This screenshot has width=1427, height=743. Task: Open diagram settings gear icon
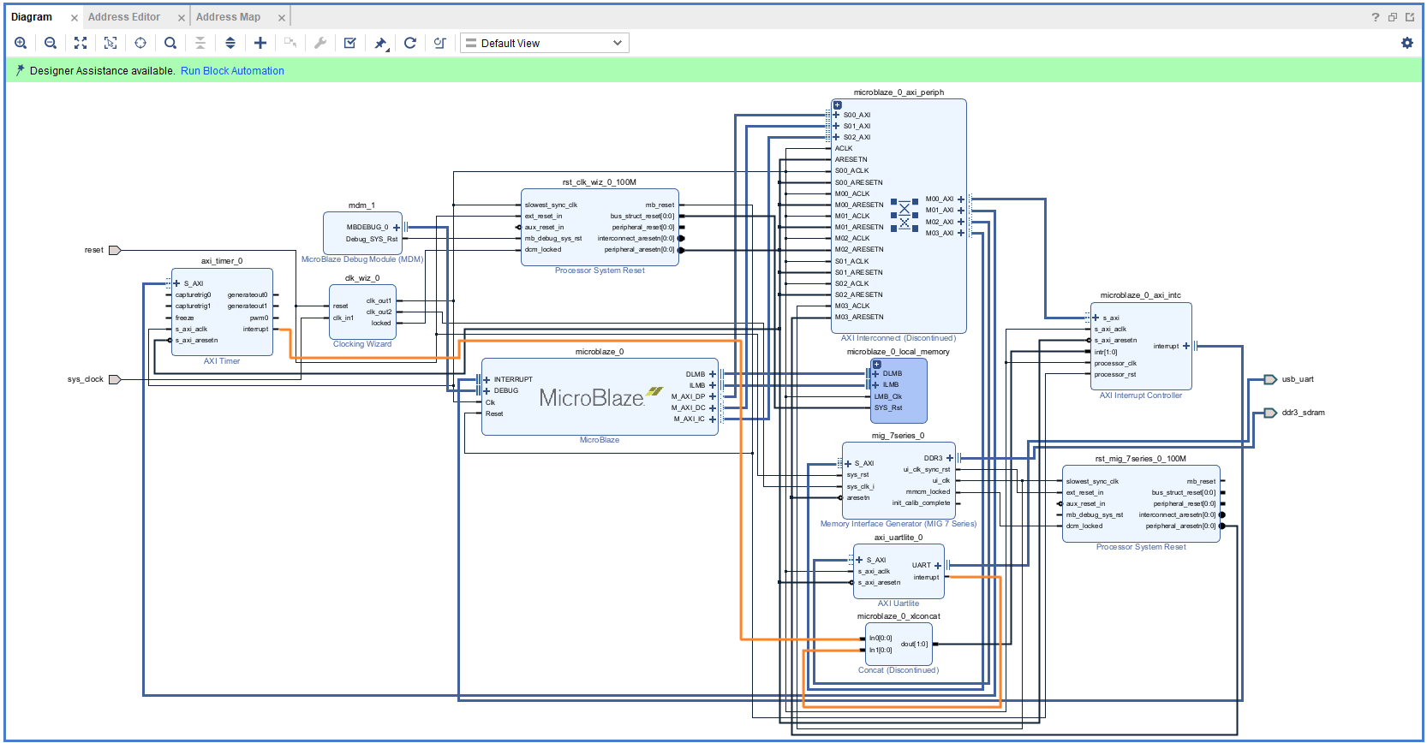1407,43
